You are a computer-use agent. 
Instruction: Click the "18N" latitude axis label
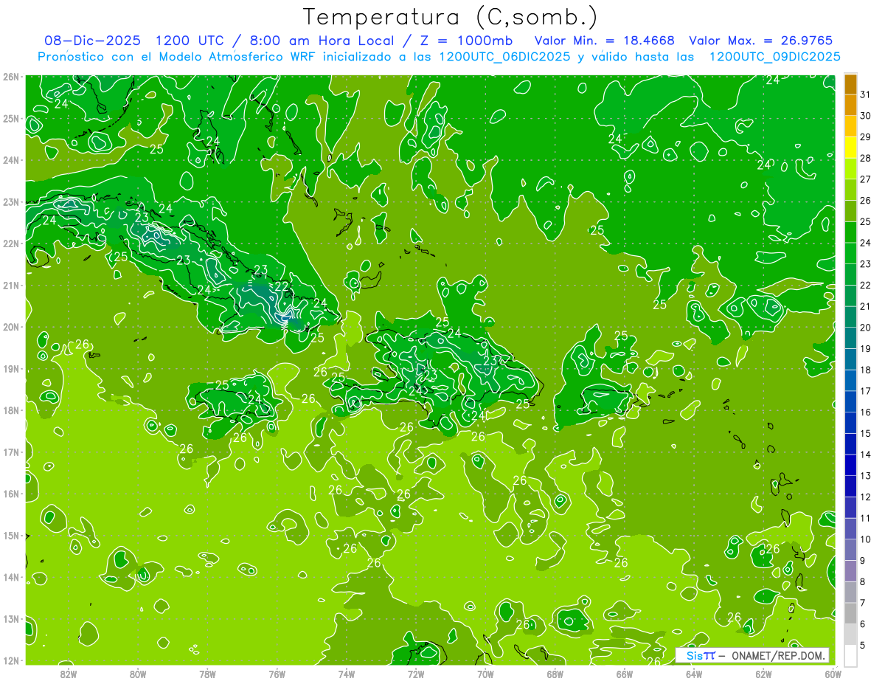[10, 410]
